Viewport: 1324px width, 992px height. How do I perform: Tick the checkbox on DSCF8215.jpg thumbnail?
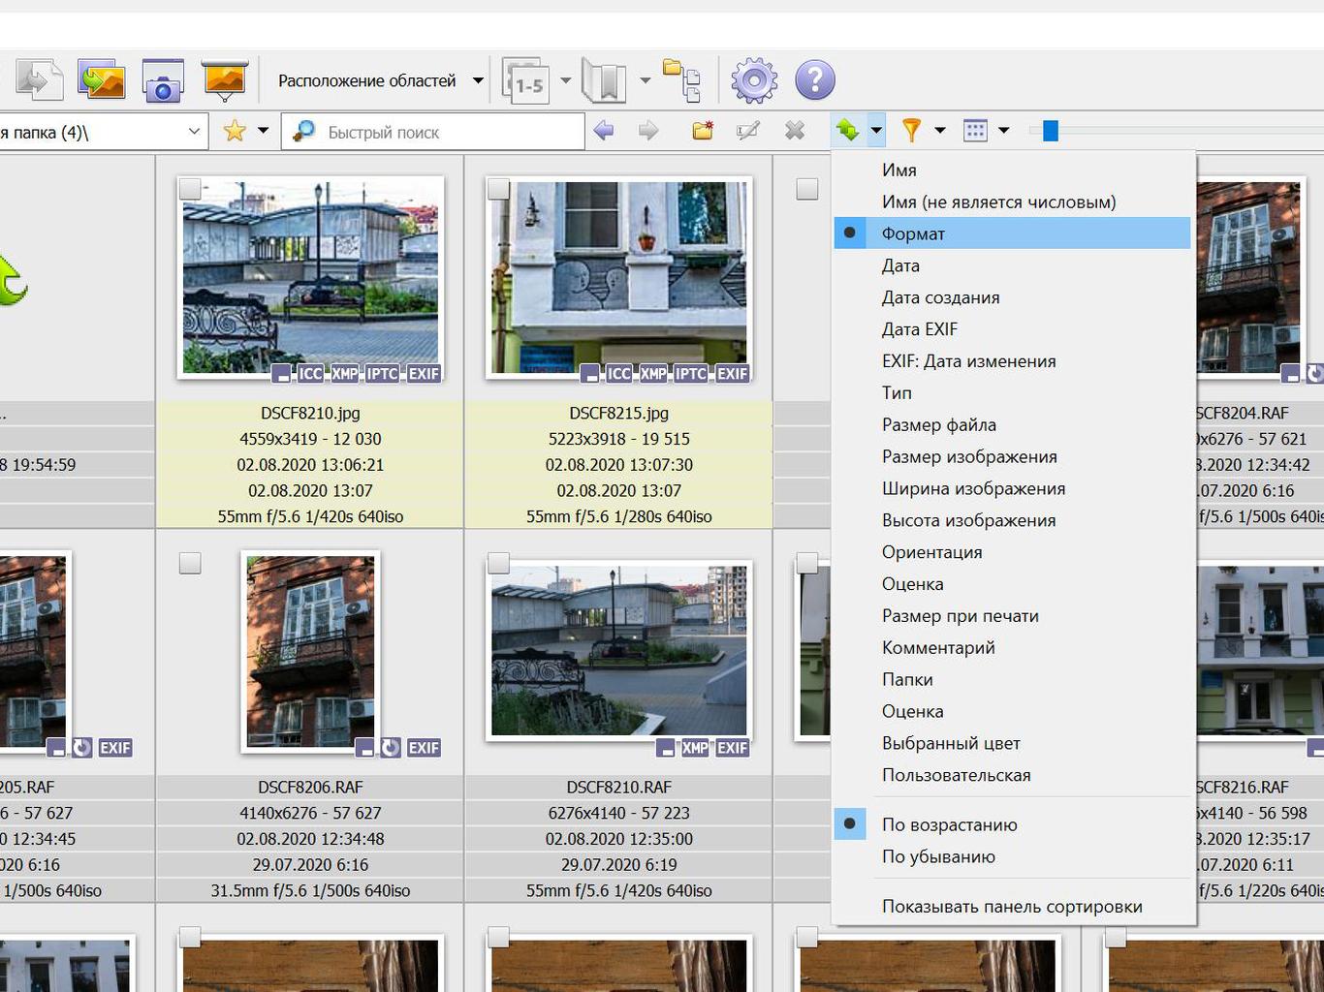point(498,188)
